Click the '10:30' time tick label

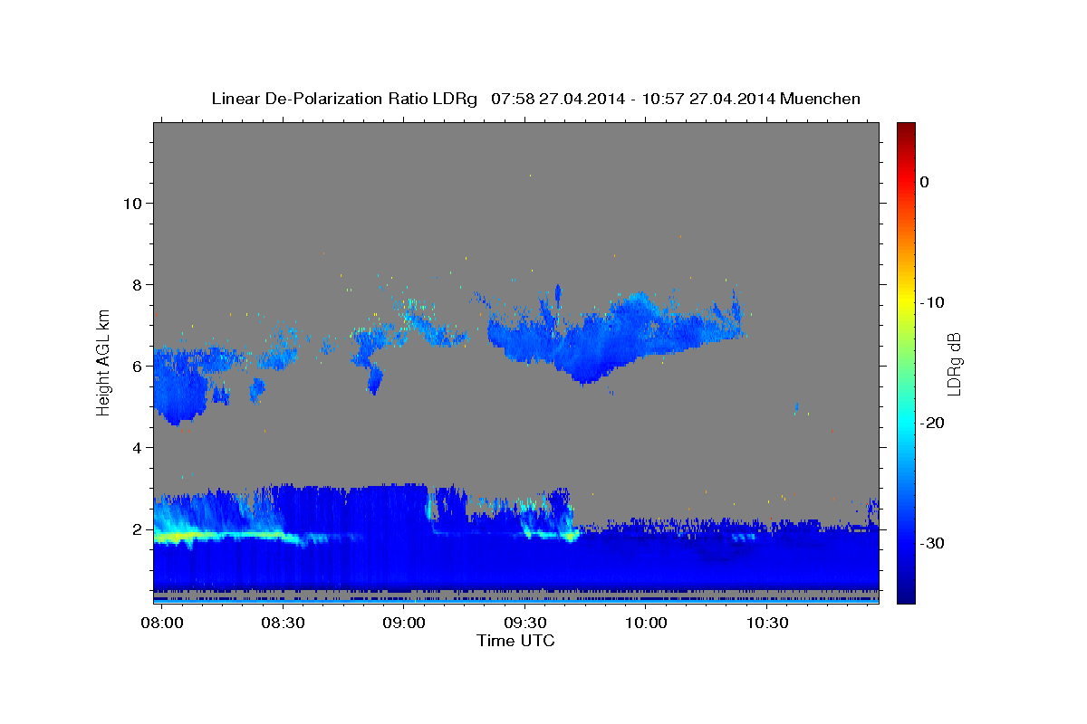pos(768,624)
